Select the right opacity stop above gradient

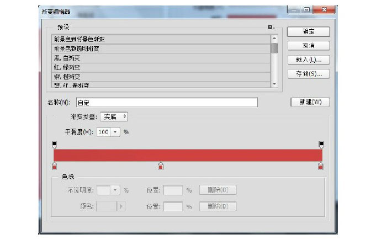click(x=321, y=145)
